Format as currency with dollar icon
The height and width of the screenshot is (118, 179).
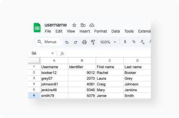pyautogui.click(x=125, y=42)
